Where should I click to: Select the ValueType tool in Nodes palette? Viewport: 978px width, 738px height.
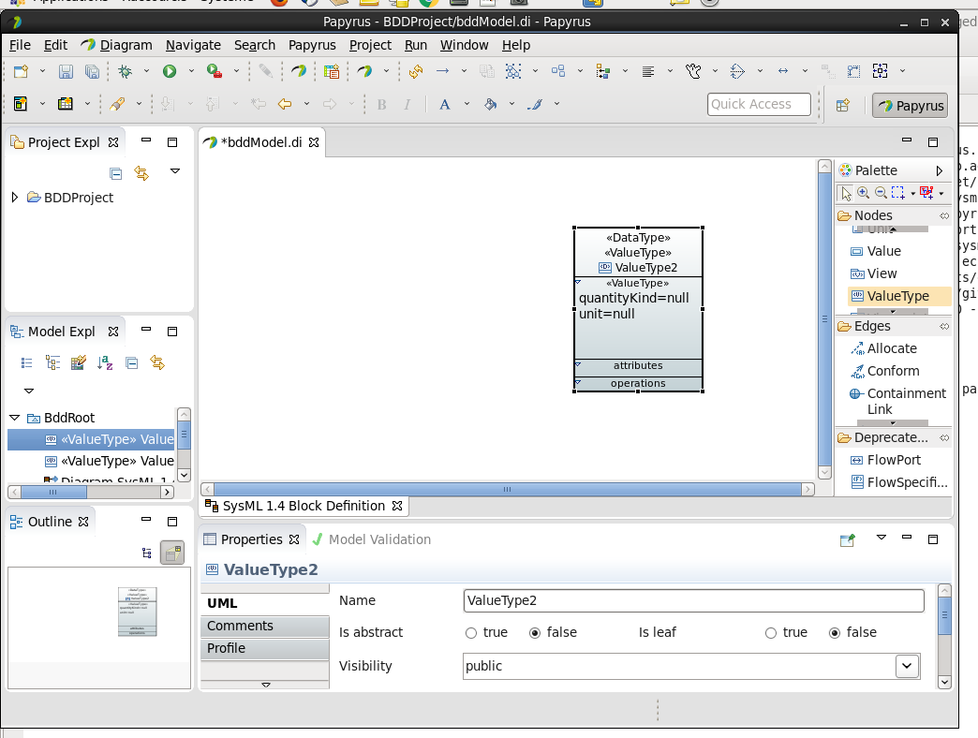coord(898,296)
